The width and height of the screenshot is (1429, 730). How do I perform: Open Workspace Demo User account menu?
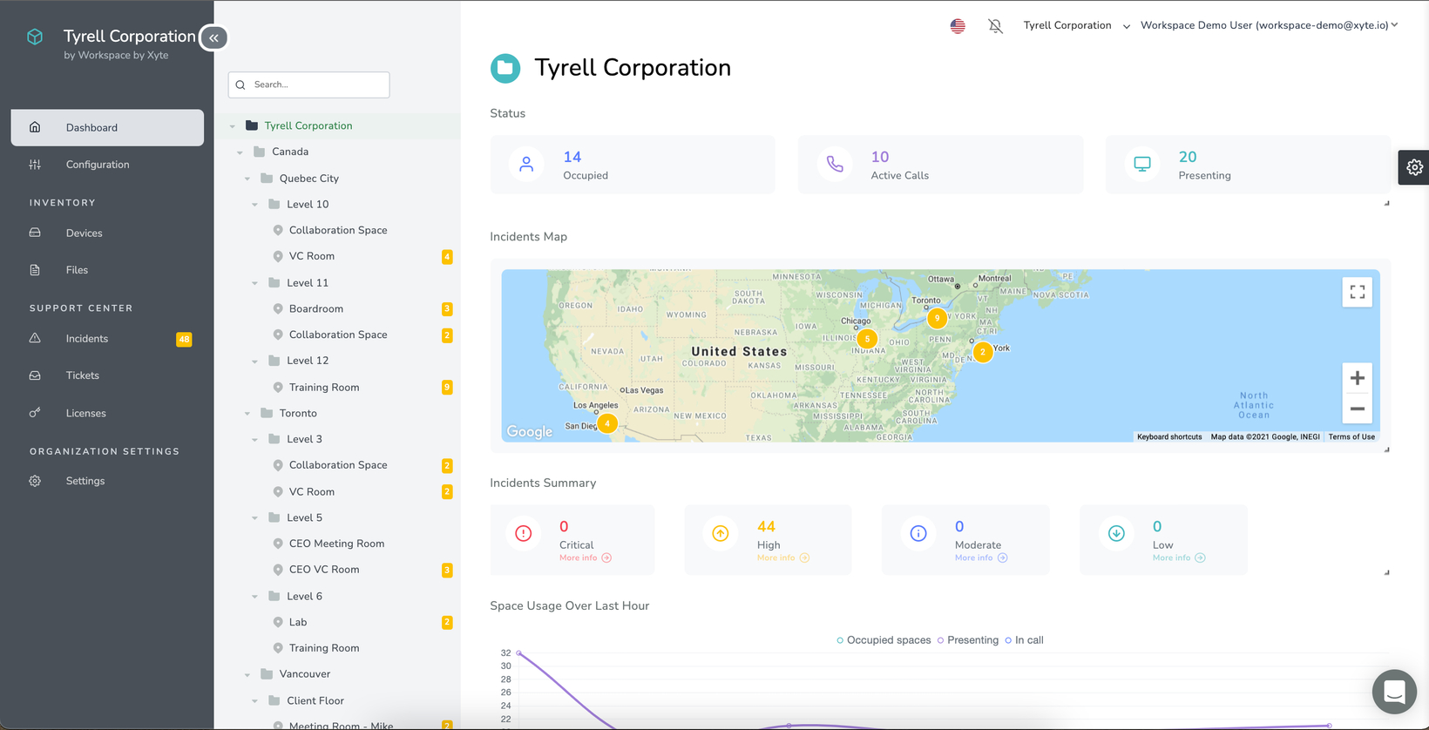(1269, 25)
